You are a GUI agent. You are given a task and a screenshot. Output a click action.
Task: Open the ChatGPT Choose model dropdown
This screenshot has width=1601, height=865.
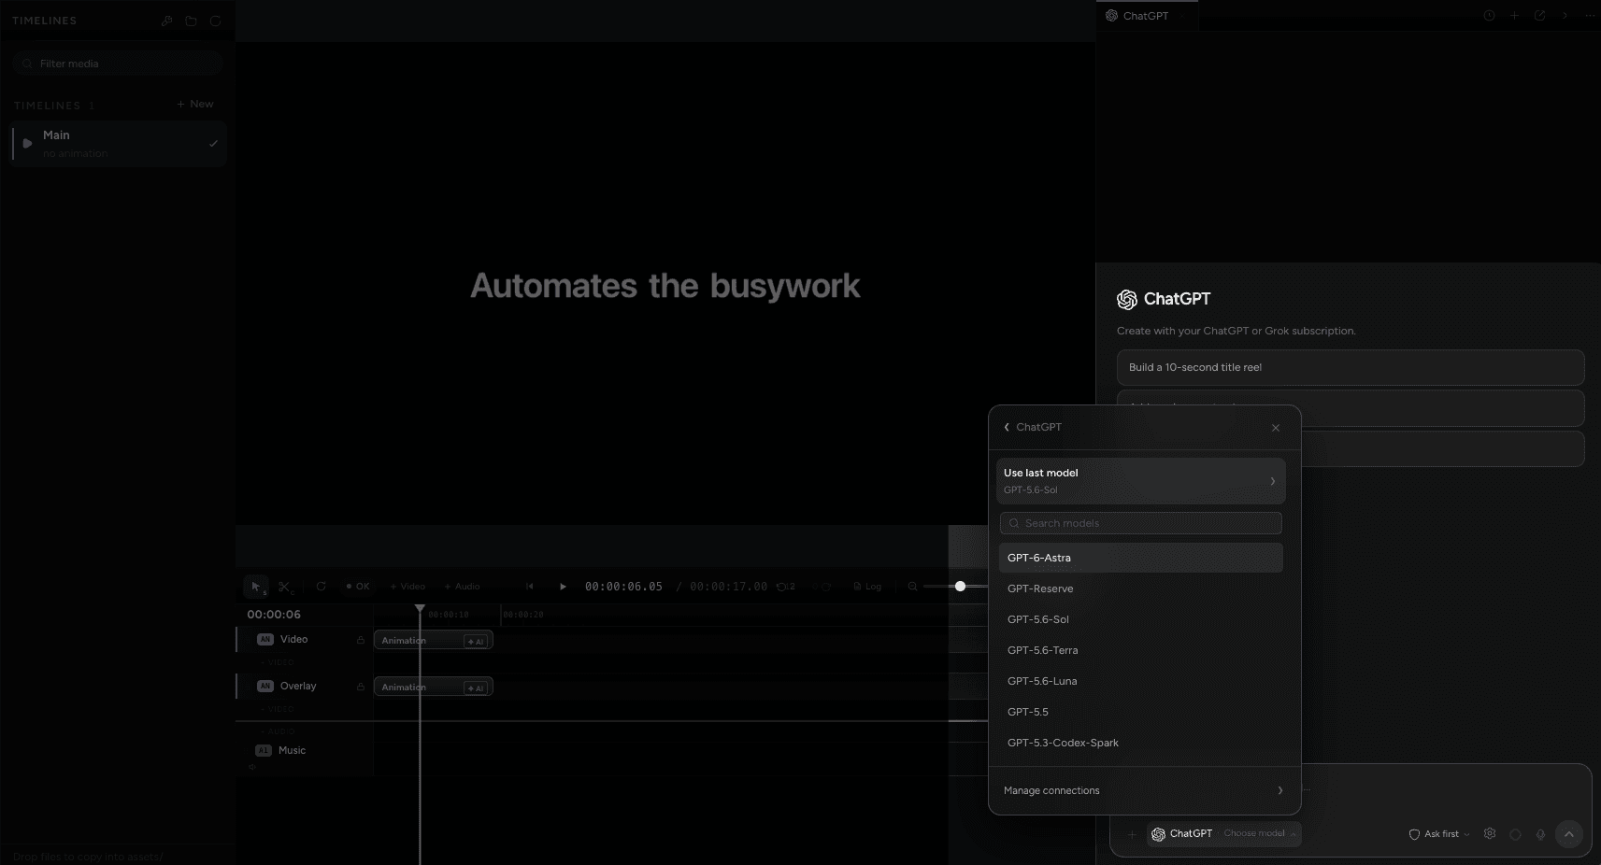1223,834
